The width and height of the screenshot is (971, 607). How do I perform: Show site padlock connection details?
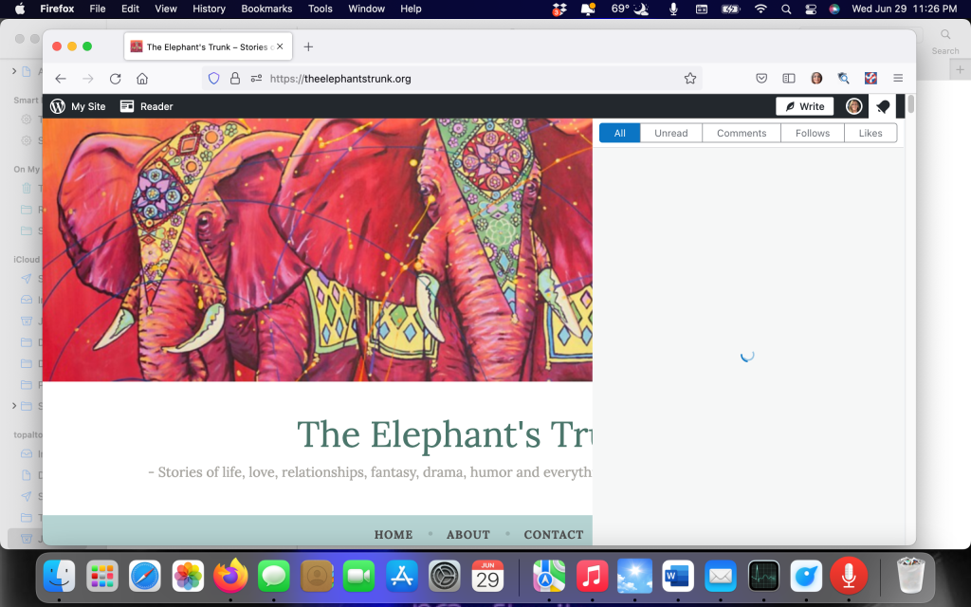[x=234, y=79]
